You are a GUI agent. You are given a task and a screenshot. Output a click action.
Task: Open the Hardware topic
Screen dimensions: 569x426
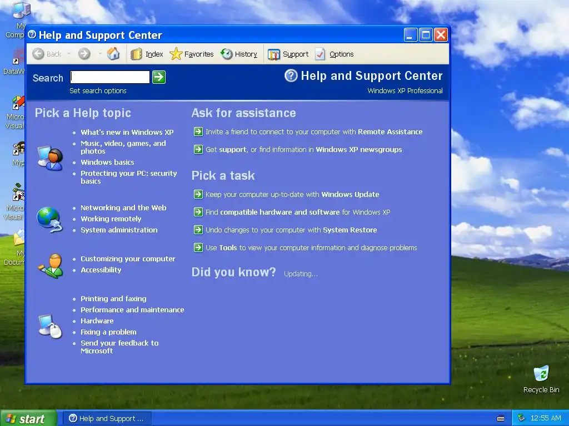pos(97,321)
